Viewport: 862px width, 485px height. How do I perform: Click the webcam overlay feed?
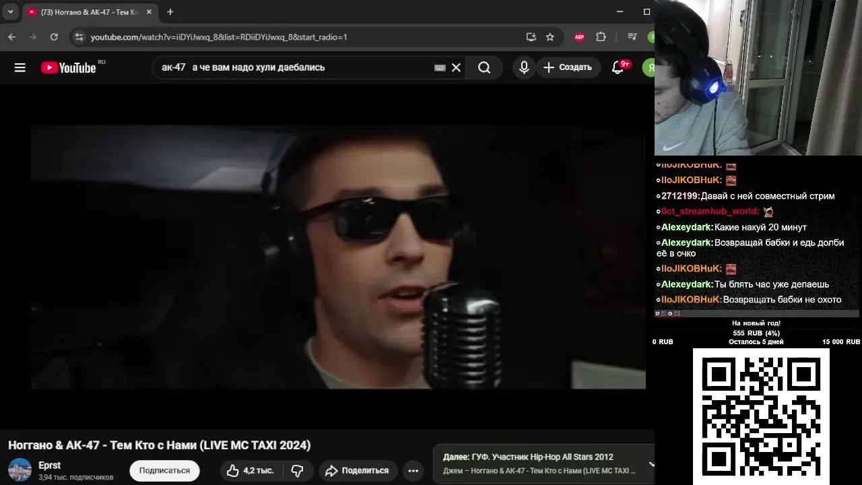[x=758, y=77]
